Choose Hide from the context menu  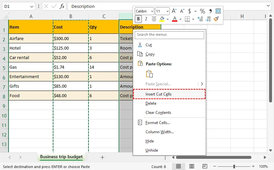click(x=169, y=141)
